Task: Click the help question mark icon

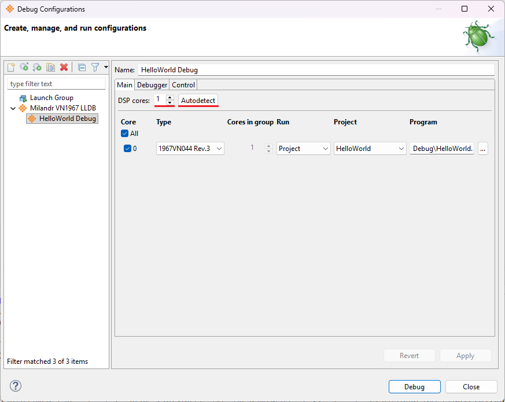Action: [16, 386]
